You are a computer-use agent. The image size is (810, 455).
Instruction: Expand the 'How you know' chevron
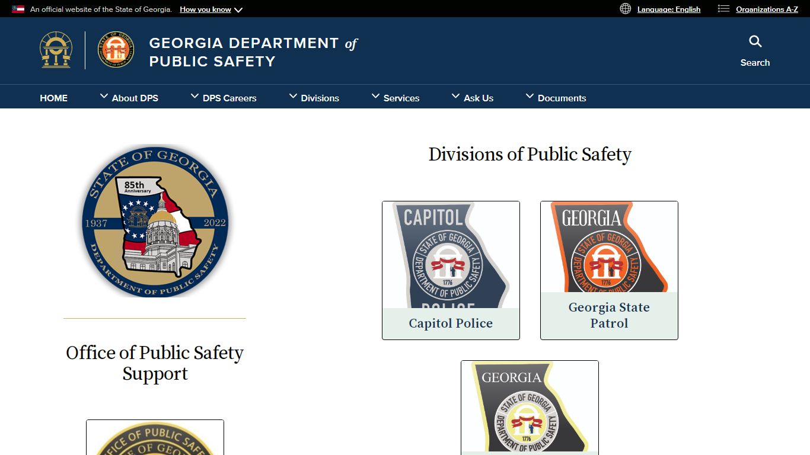[238, 9]
